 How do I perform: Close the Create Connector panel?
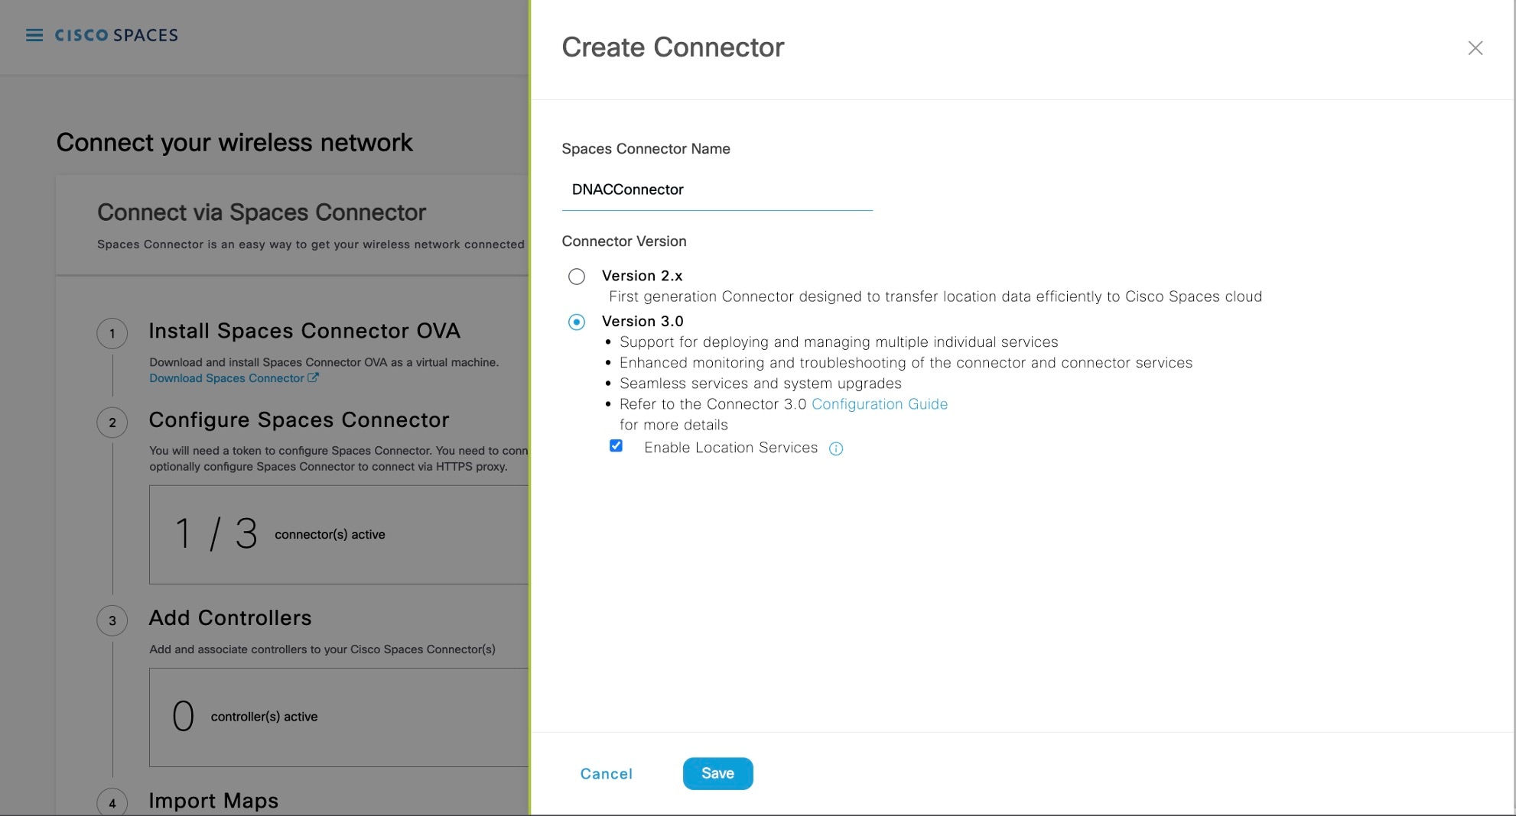click(x=1475, y=48)
